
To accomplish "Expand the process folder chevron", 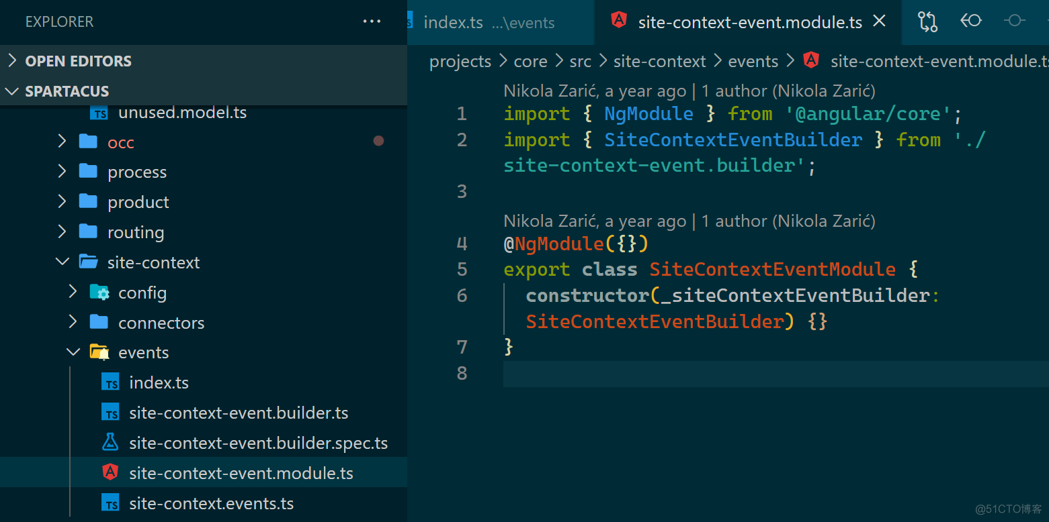I will (x=62, y=172).
